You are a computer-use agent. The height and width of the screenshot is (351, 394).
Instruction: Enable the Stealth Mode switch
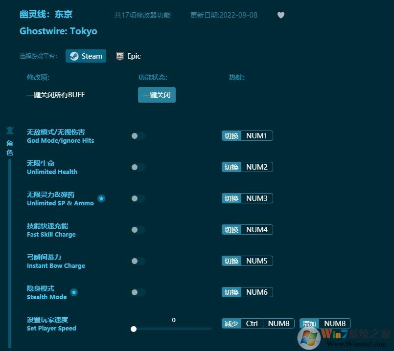coord(138,292)
